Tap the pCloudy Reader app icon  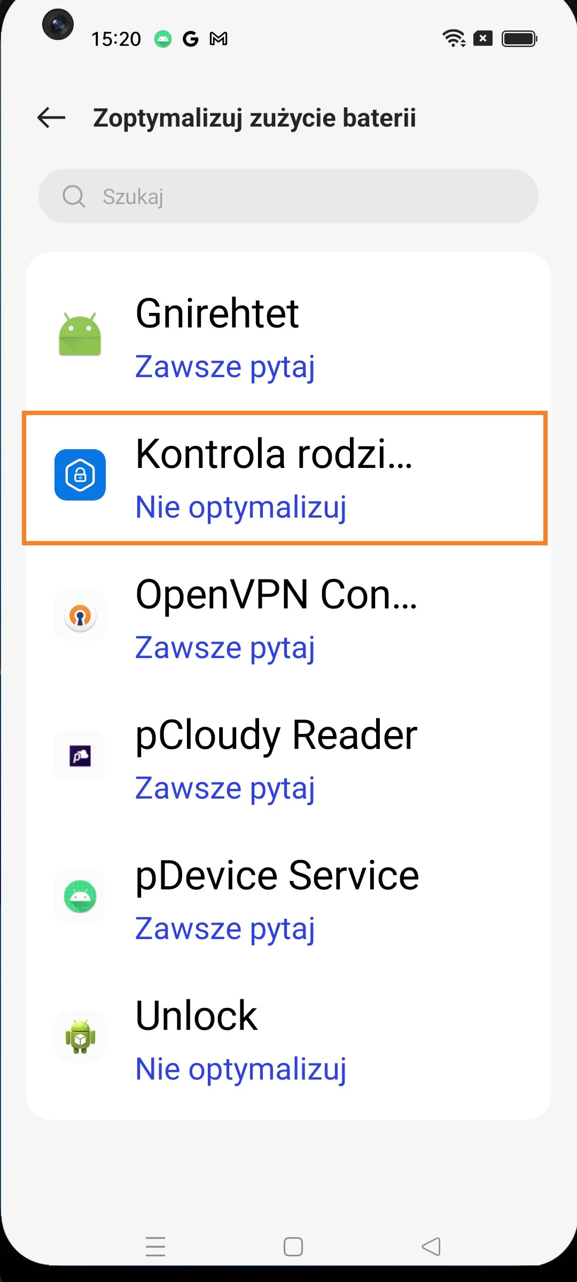[x=80, y=756]
